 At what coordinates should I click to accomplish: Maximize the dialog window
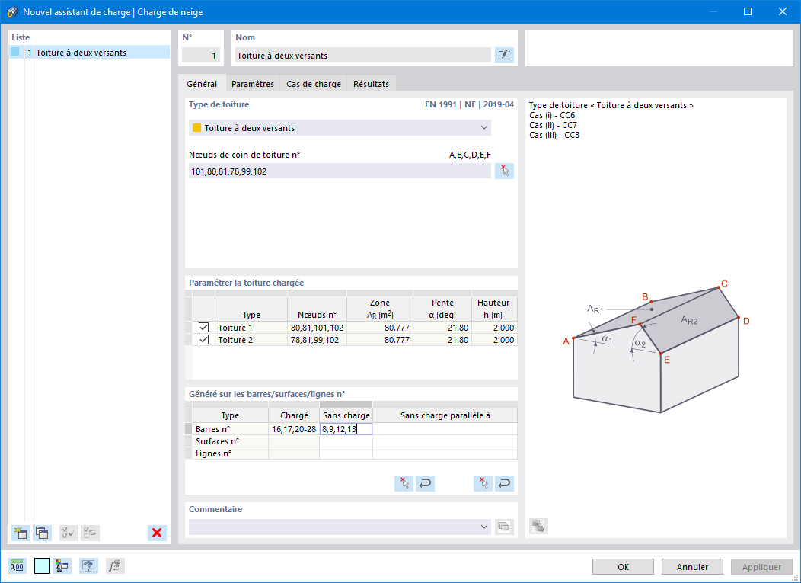[748, 11]
